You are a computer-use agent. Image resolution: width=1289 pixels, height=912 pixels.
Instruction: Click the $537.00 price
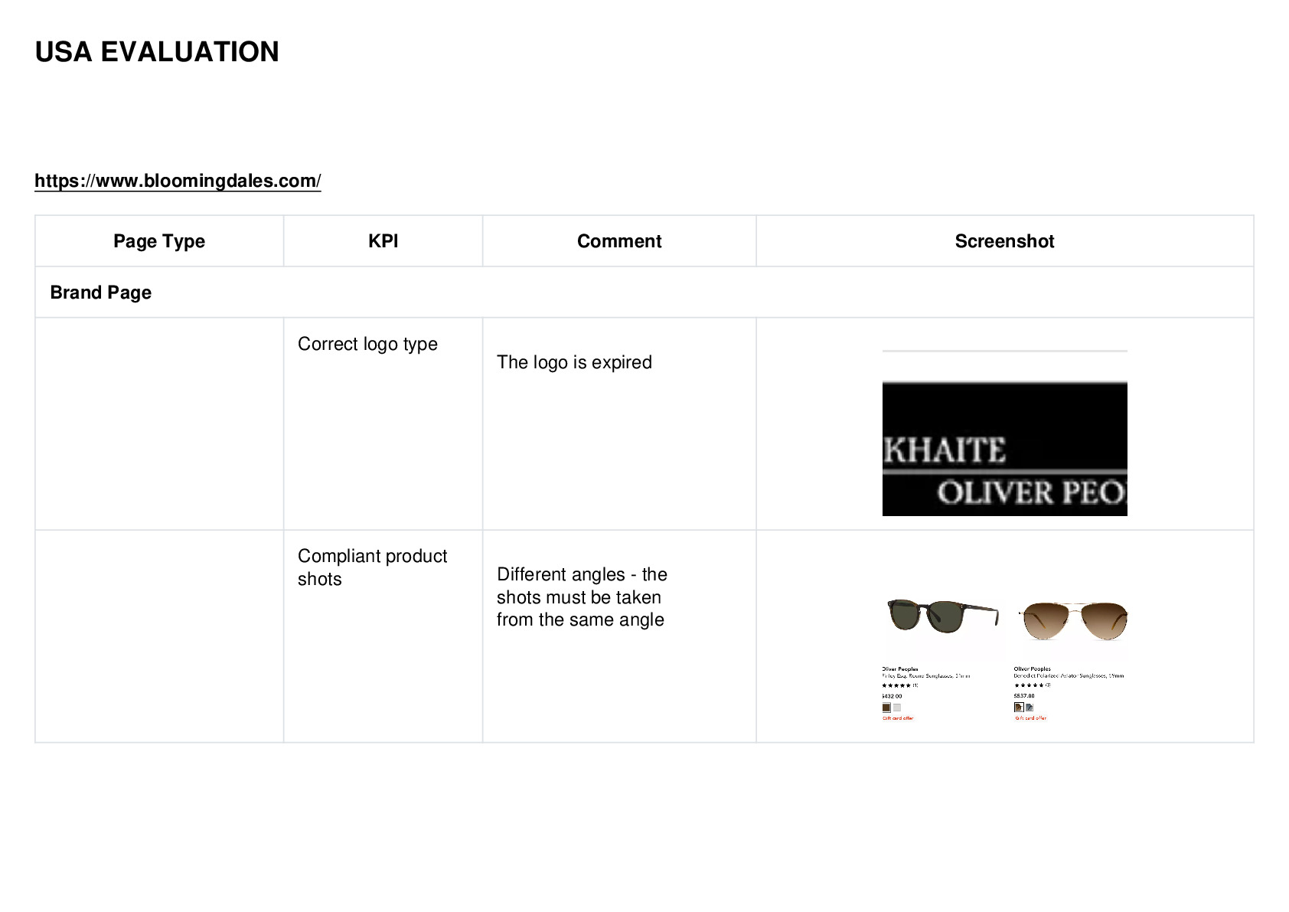point(1024,696)
